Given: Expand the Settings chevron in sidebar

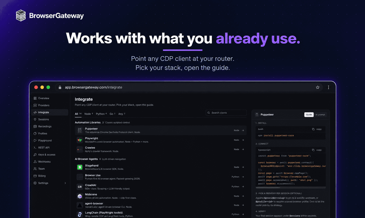Looking at the screenshot, I should tap(65, 183).
